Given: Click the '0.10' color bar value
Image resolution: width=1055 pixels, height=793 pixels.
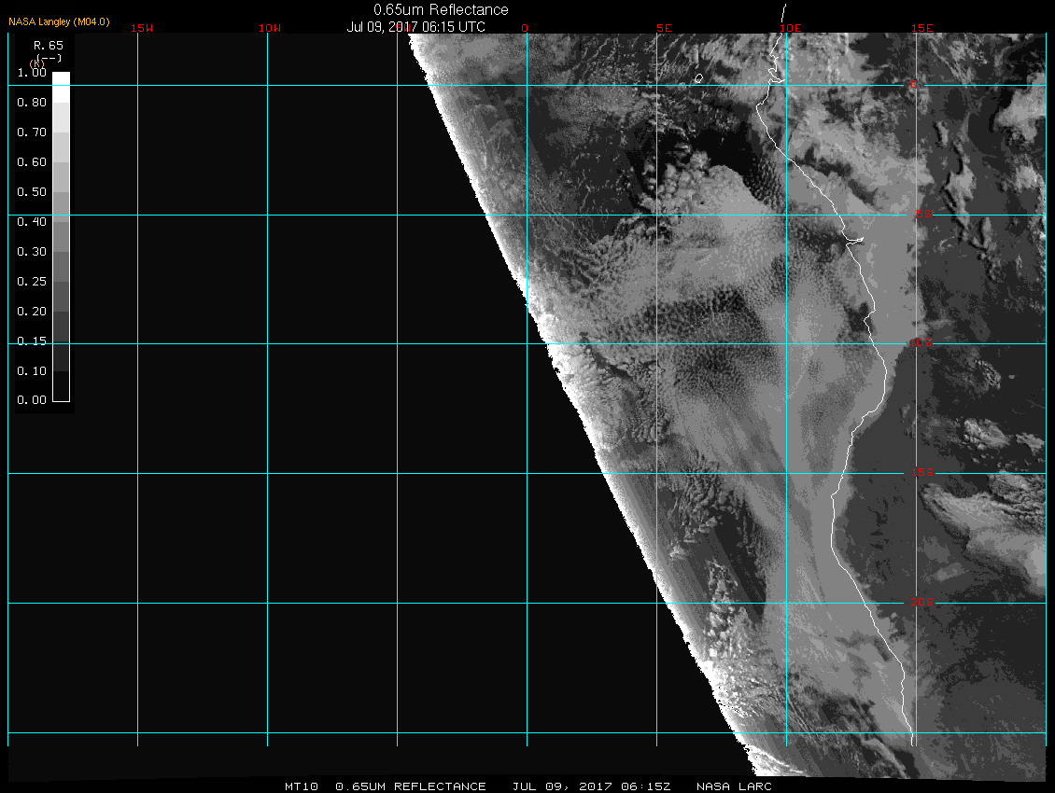Looking at the screenshot, I should pos(32,371).
